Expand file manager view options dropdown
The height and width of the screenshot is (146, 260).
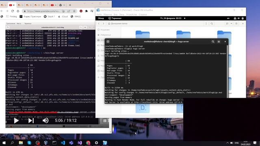coord(231,24)
